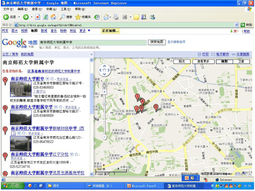Open the 我的地图 link
The width and height of the screenshot is (255, 191).
[x=27, y=54]
